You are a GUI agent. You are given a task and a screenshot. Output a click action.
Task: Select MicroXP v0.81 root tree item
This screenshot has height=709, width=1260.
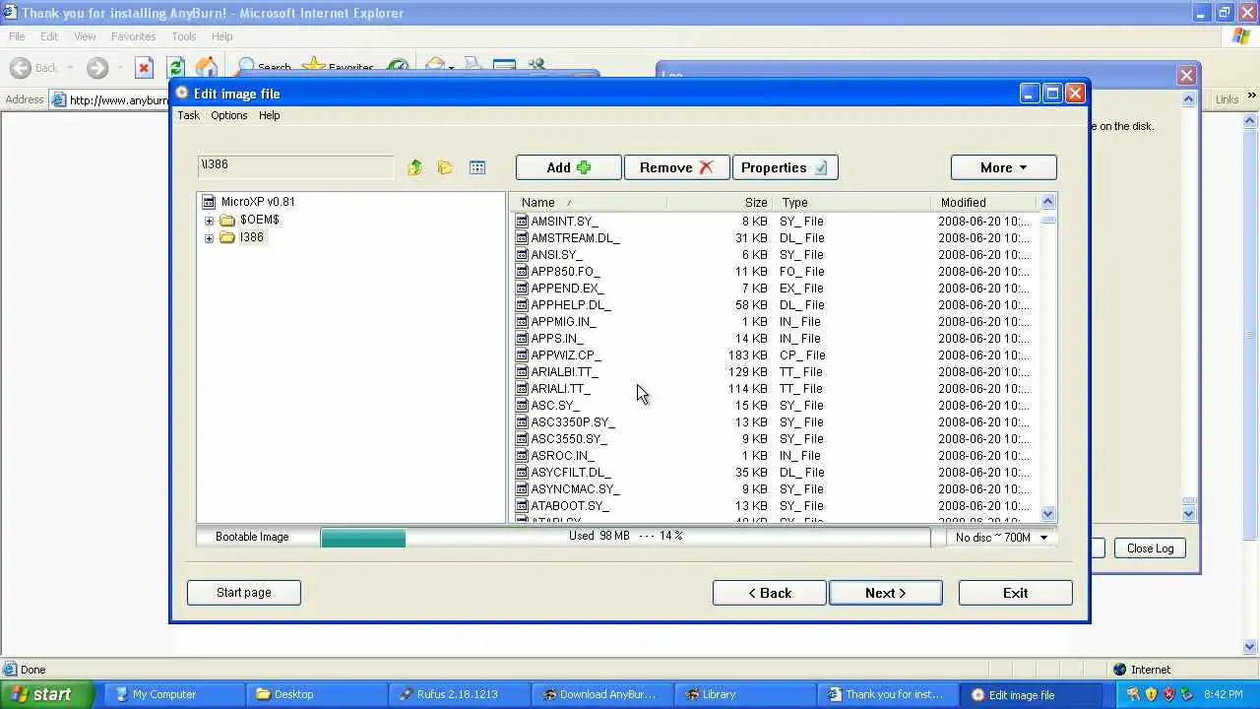257,202
